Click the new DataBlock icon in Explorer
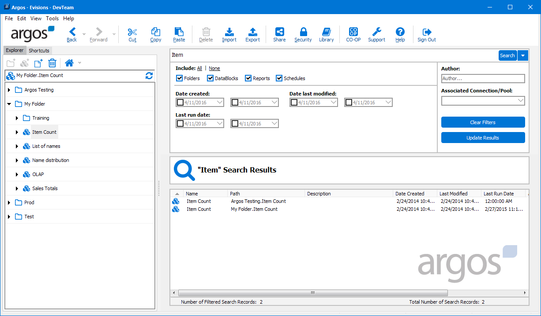This screenshot has height=316, width=541. coord(25,63)
